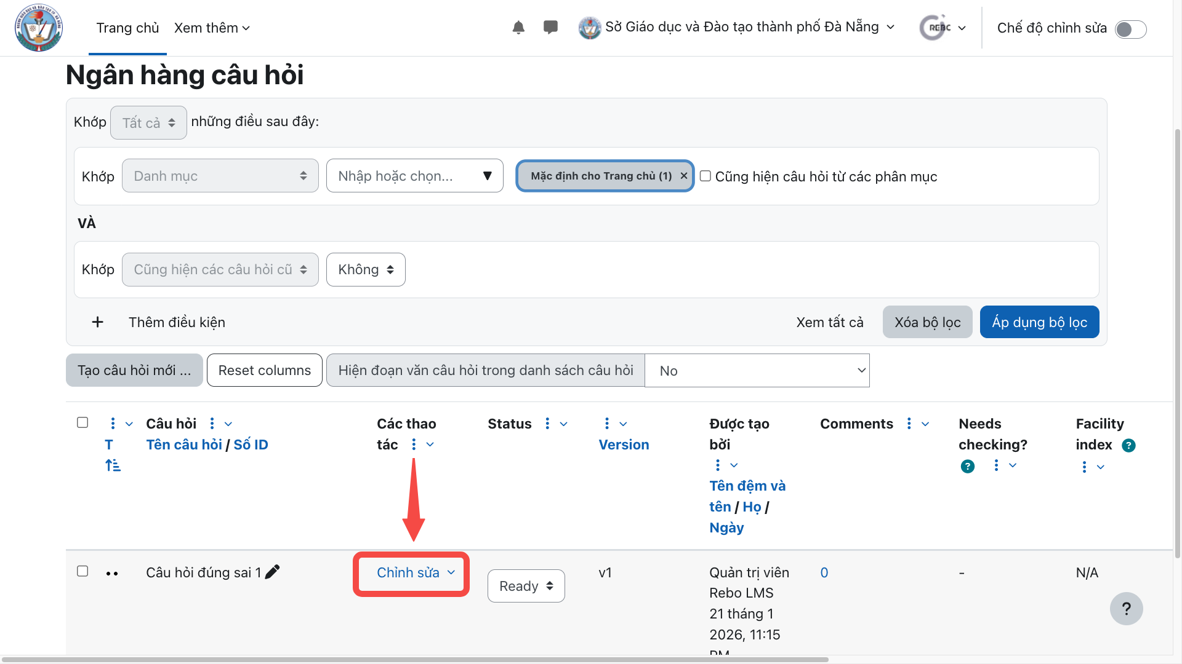Image resolution: width=1182 pixels, height=664 pixels.
Task: Remove the Mặc định cho Trang chủ filter tag
Action: (683, 176)
